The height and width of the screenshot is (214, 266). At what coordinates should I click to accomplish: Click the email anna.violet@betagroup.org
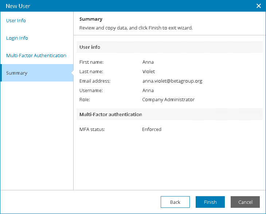coord(172,81)
